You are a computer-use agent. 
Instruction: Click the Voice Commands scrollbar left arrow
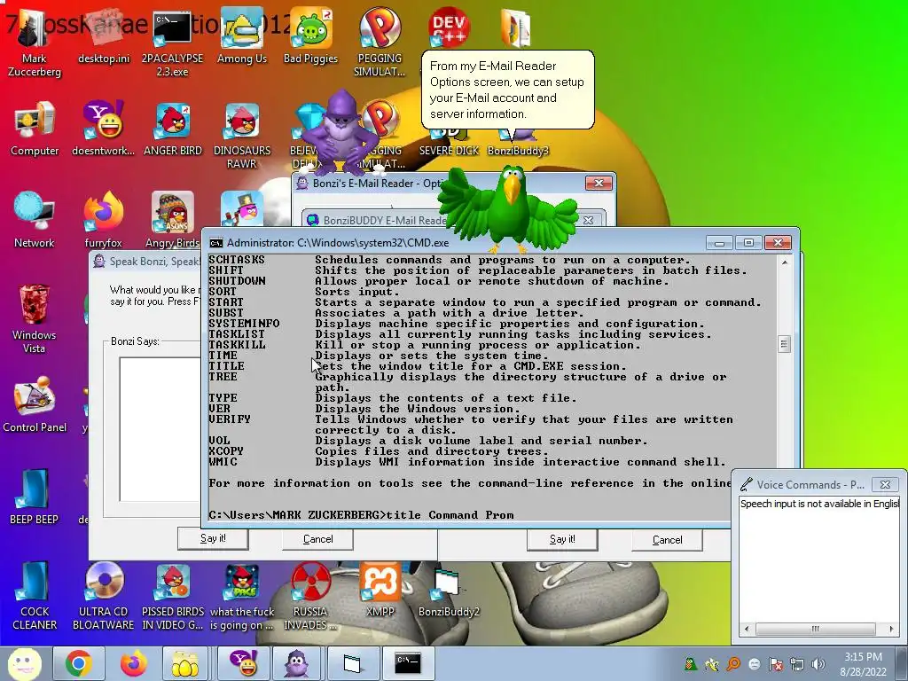coord(747,629)
